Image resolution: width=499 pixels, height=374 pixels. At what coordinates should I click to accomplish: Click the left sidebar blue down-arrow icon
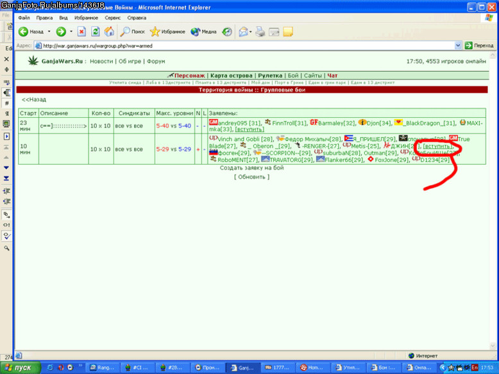pyautogui.click(x=6, y=167)
